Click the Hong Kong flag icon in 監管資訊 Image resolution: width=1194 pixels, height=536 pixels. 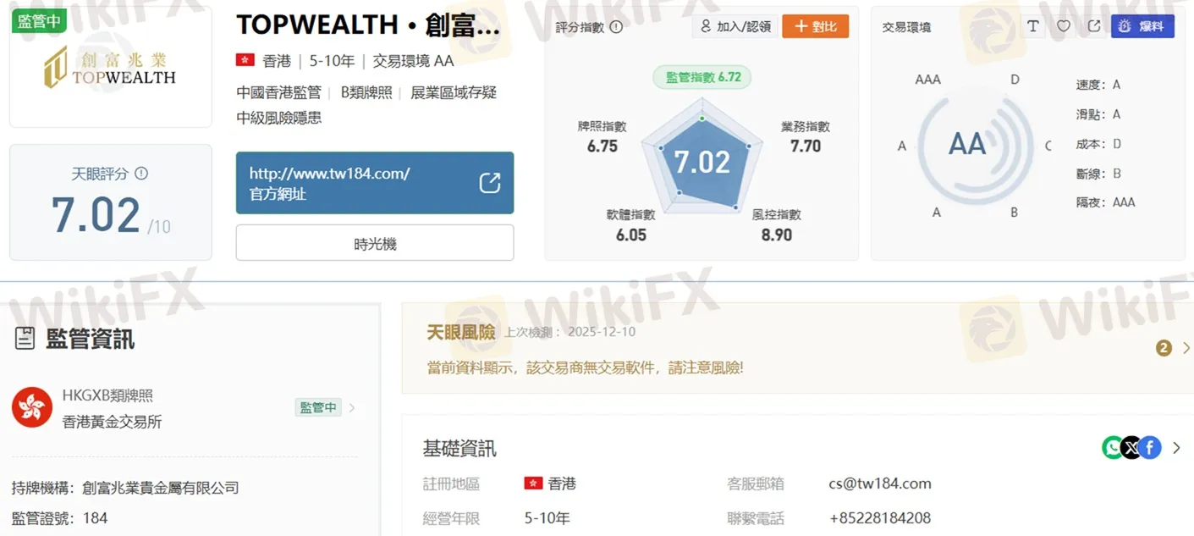[31, 406]
